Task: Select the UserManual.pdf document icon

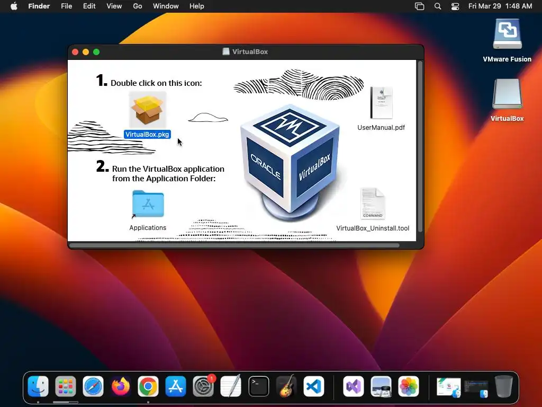Action: click(x=381, y=103)
